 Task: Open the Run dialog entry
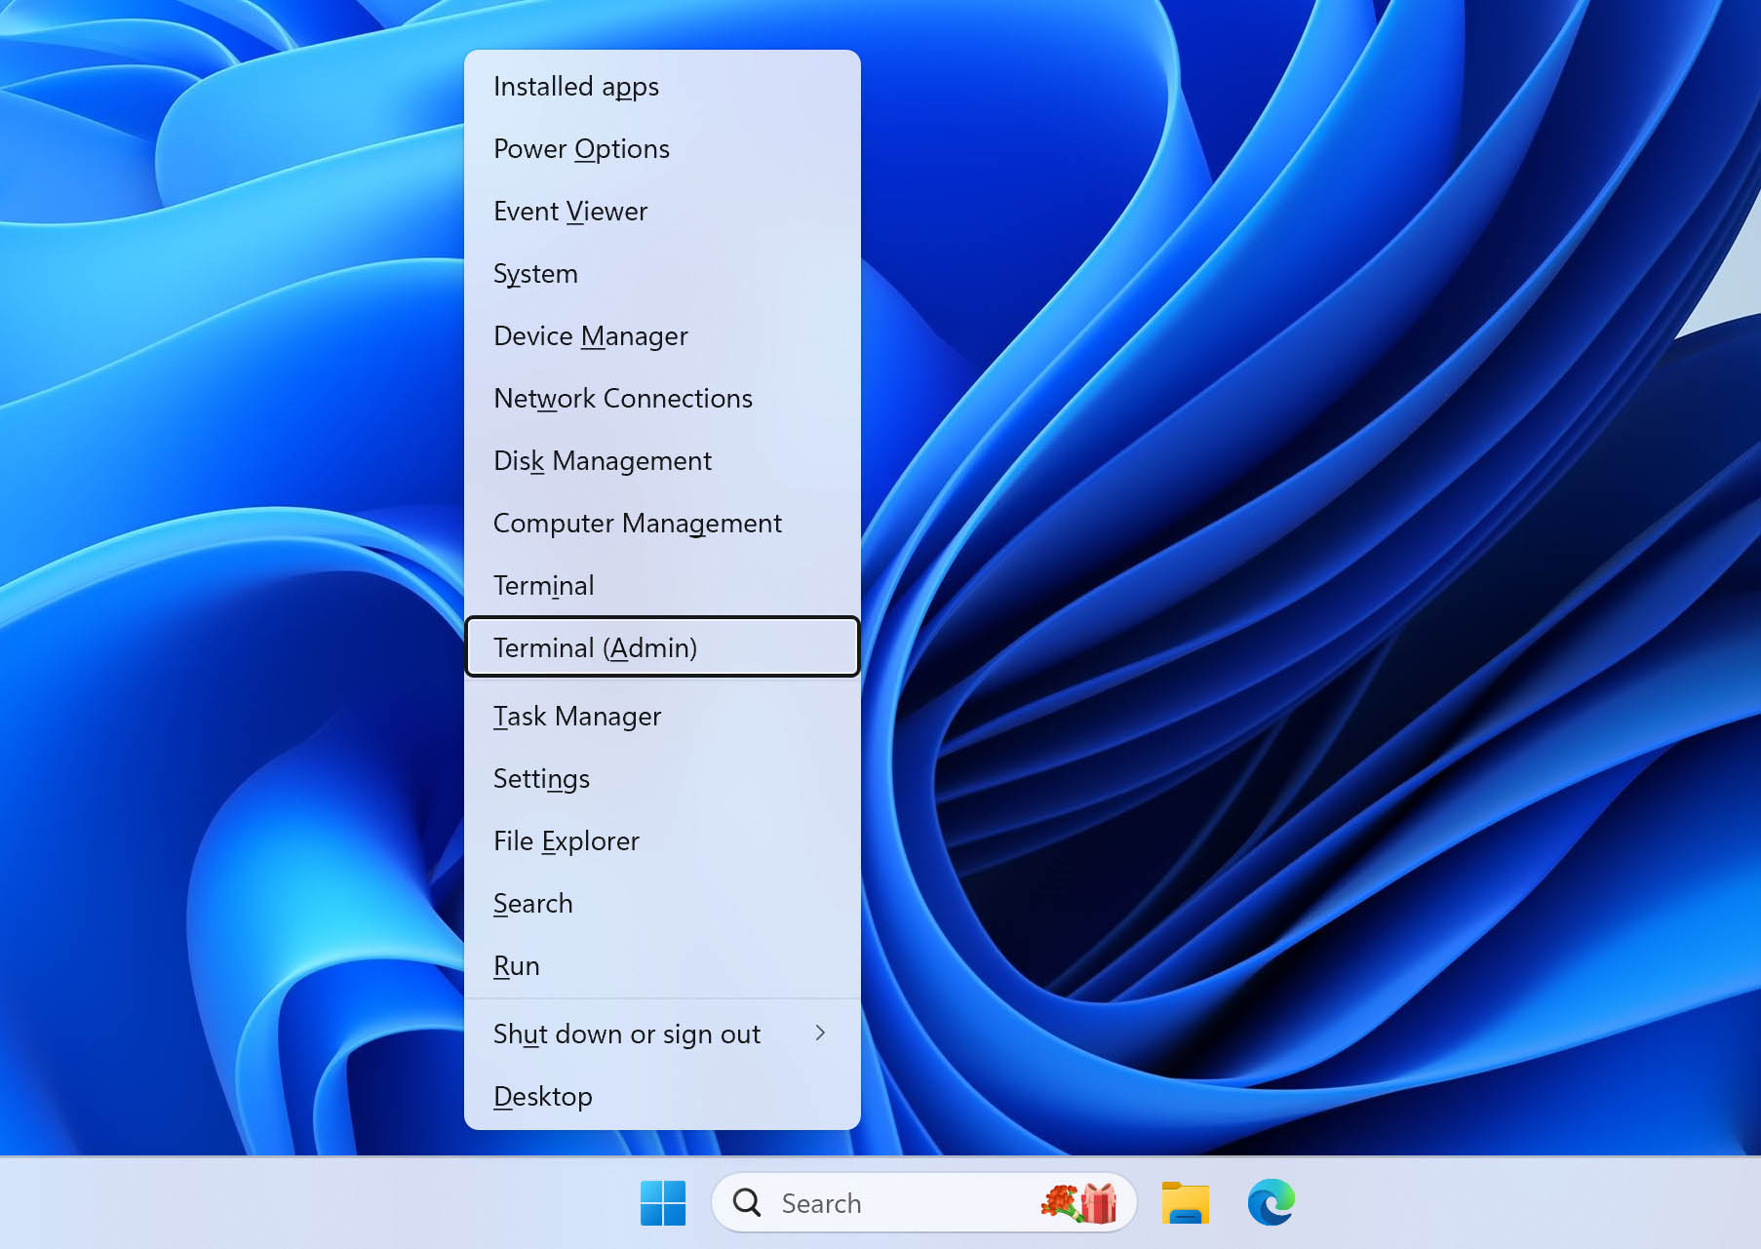663,966
